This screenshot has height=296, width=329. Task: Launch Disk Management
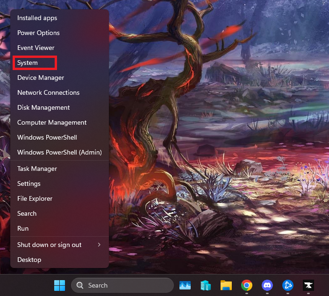60,107
